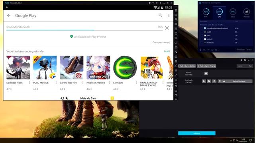Open the Knights Chronicle app thumbnail

(98, 68)
